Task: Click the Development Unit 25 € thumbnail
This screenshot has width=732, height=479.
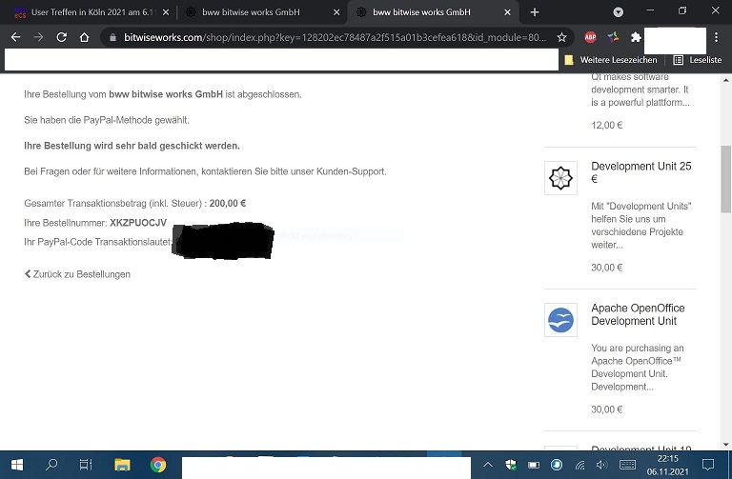Action: [x=560, y=178]
